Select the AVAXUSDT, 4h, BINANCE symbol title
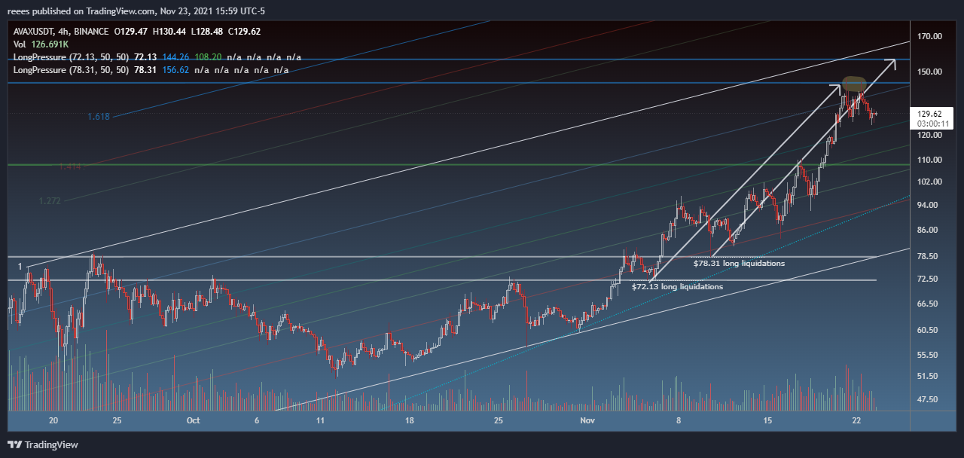 click(x=59, y=32)
